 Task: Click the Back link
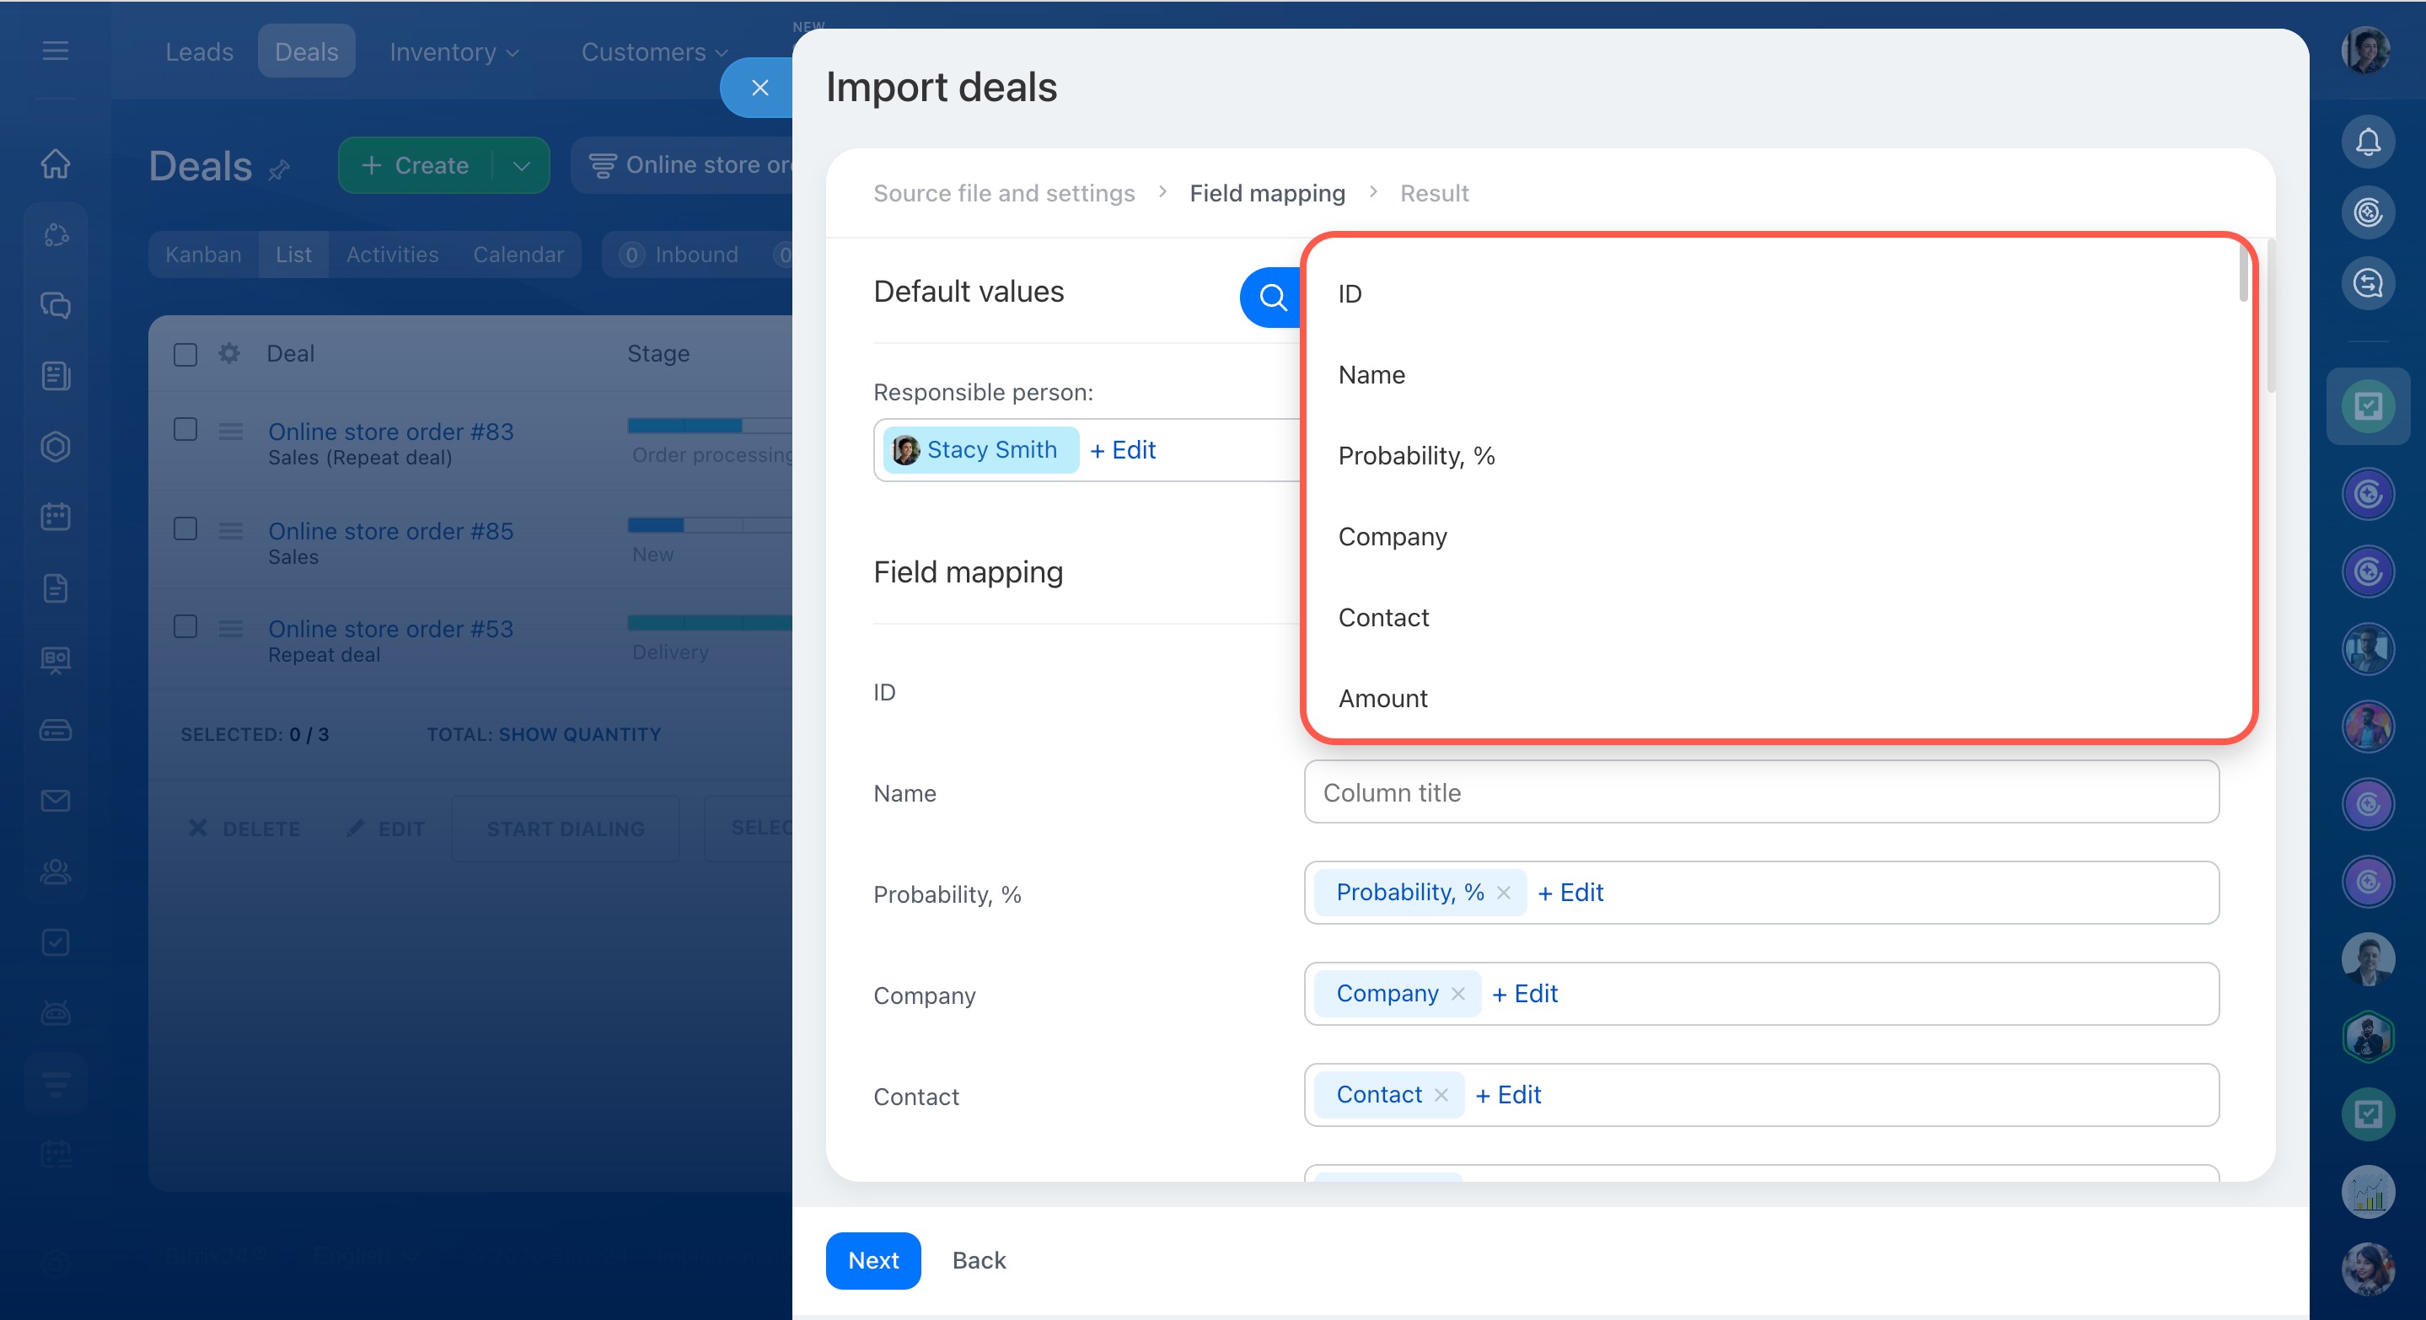coord(979,1260)
